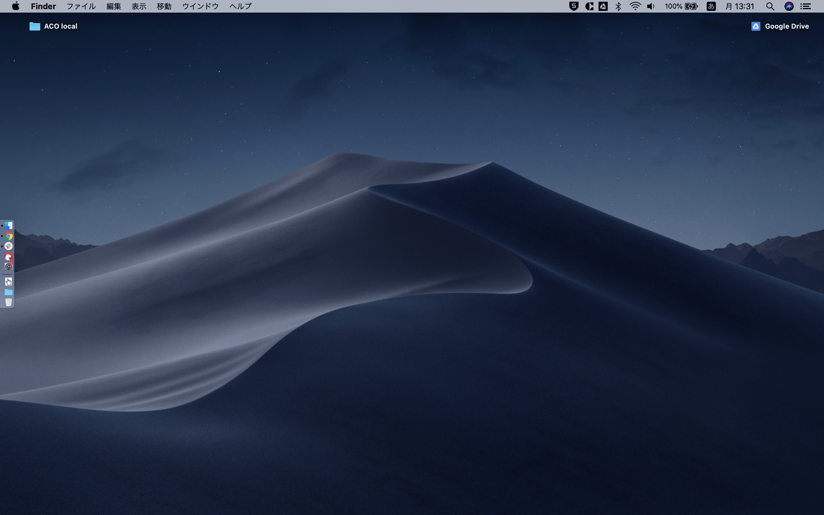Show Notification Center from menu bar
The height and width of the screenshot is (515, 824).
tap(806, 6)
